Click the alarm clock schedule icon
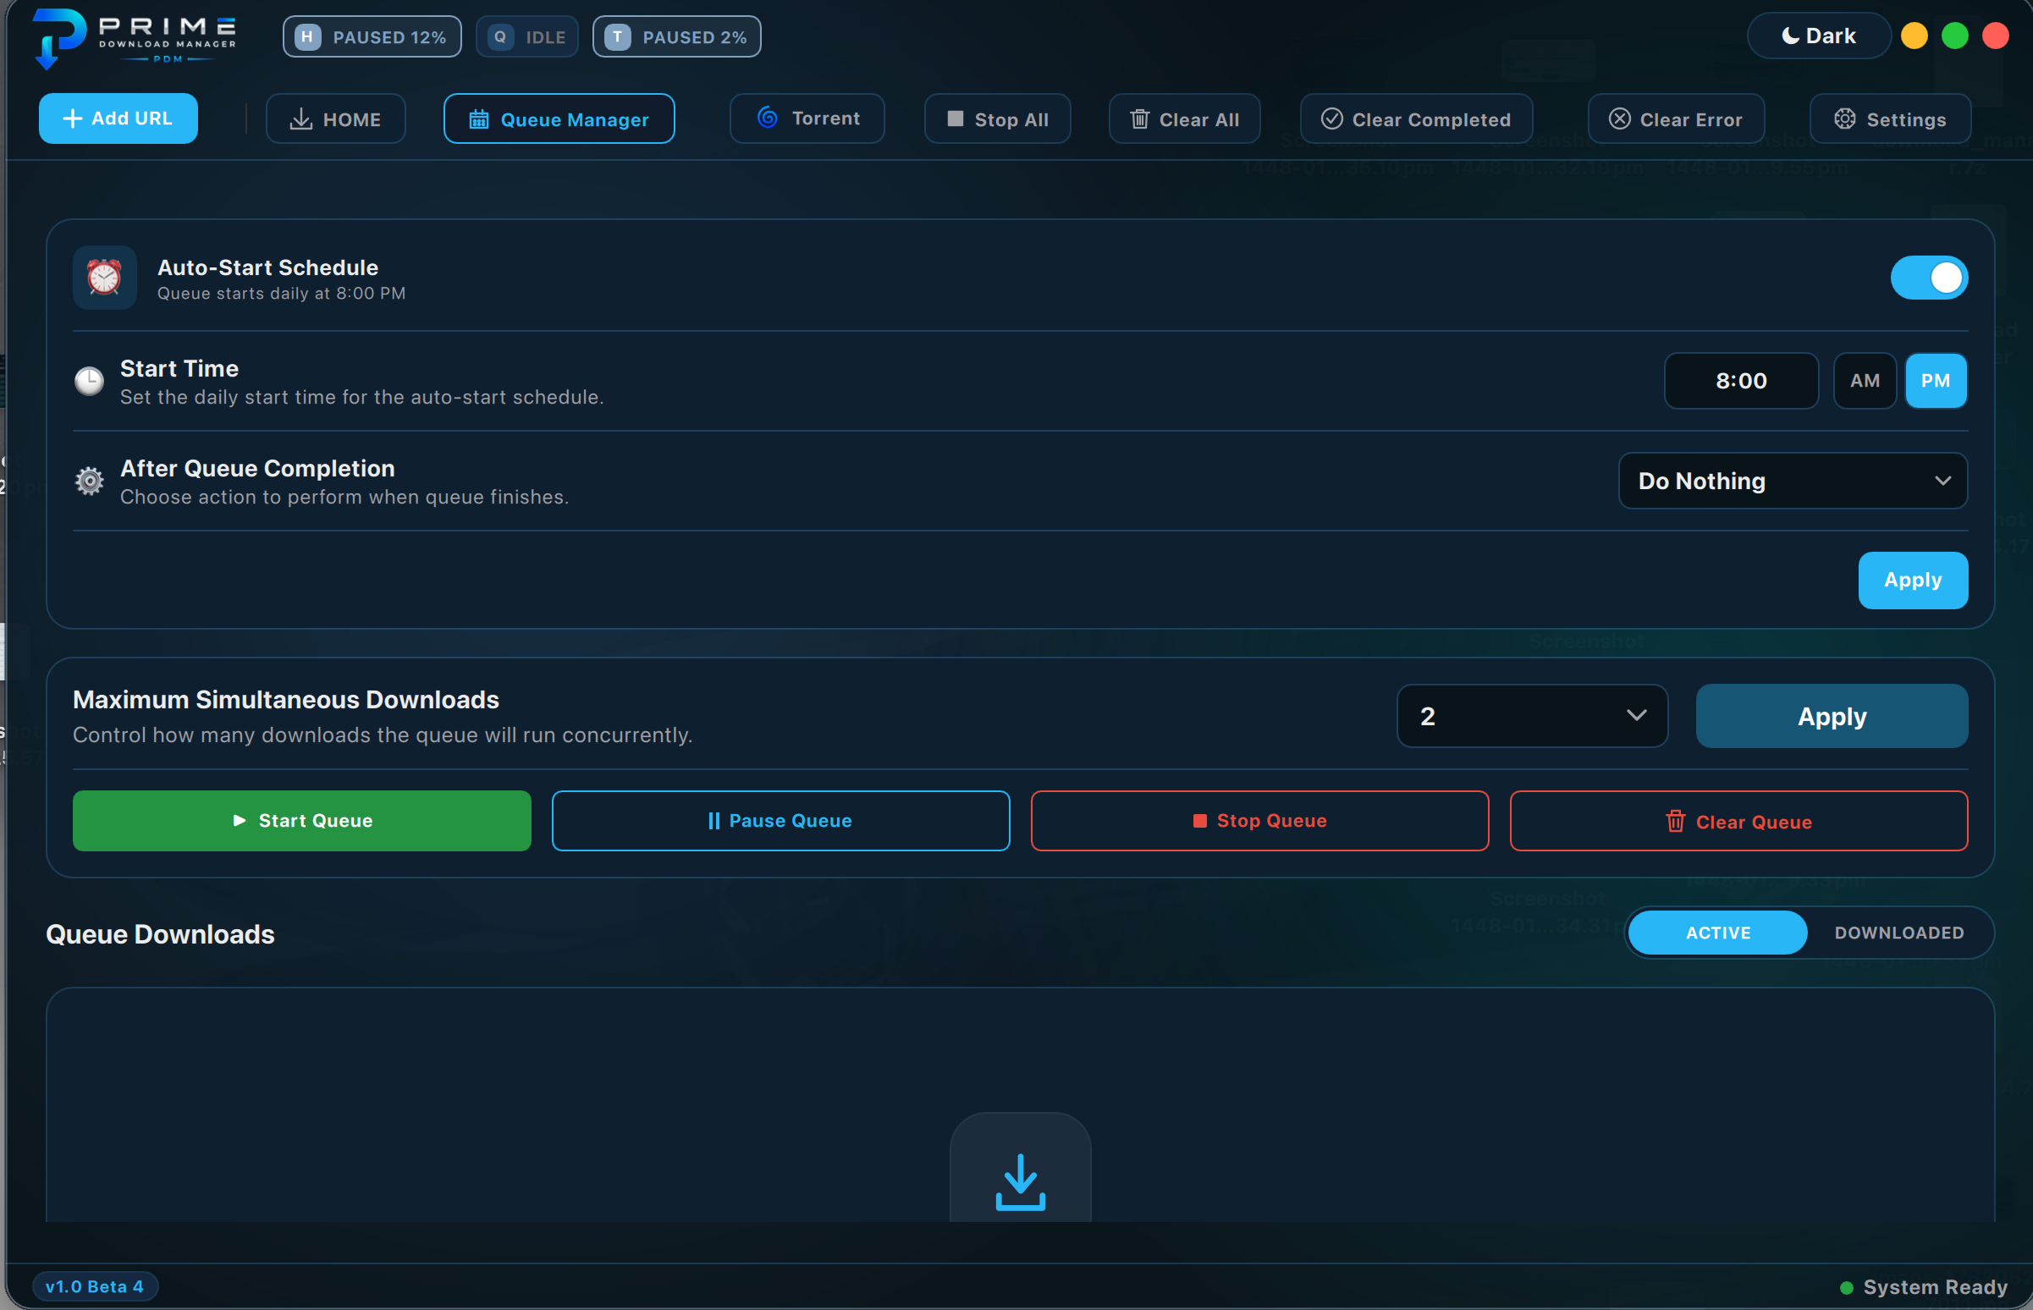This screenshot has width=2033, height=1310. point(105,278)
